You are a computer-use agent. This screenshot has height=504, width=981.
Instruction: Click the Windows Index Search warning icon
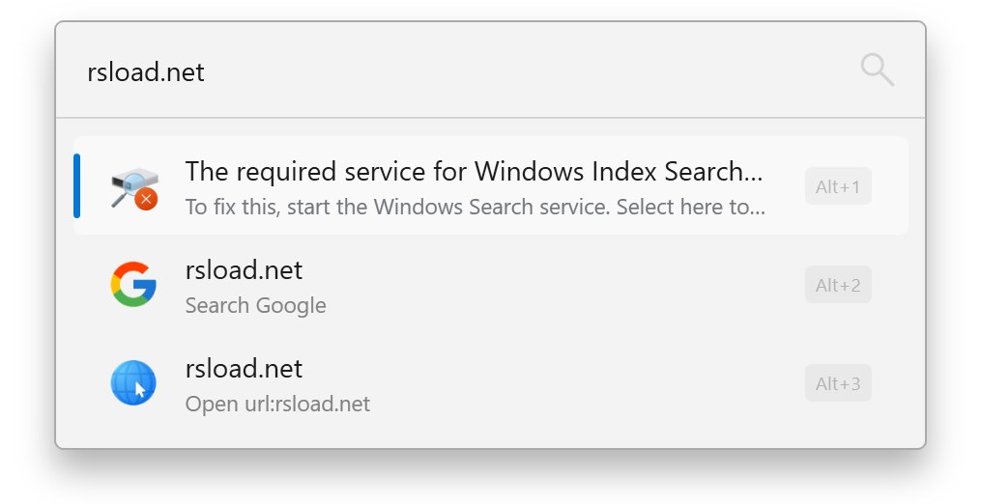(133, 187)
